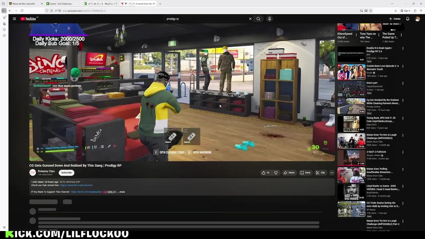Open a new browser tab
Screen dimensions: 425x239
160,4
